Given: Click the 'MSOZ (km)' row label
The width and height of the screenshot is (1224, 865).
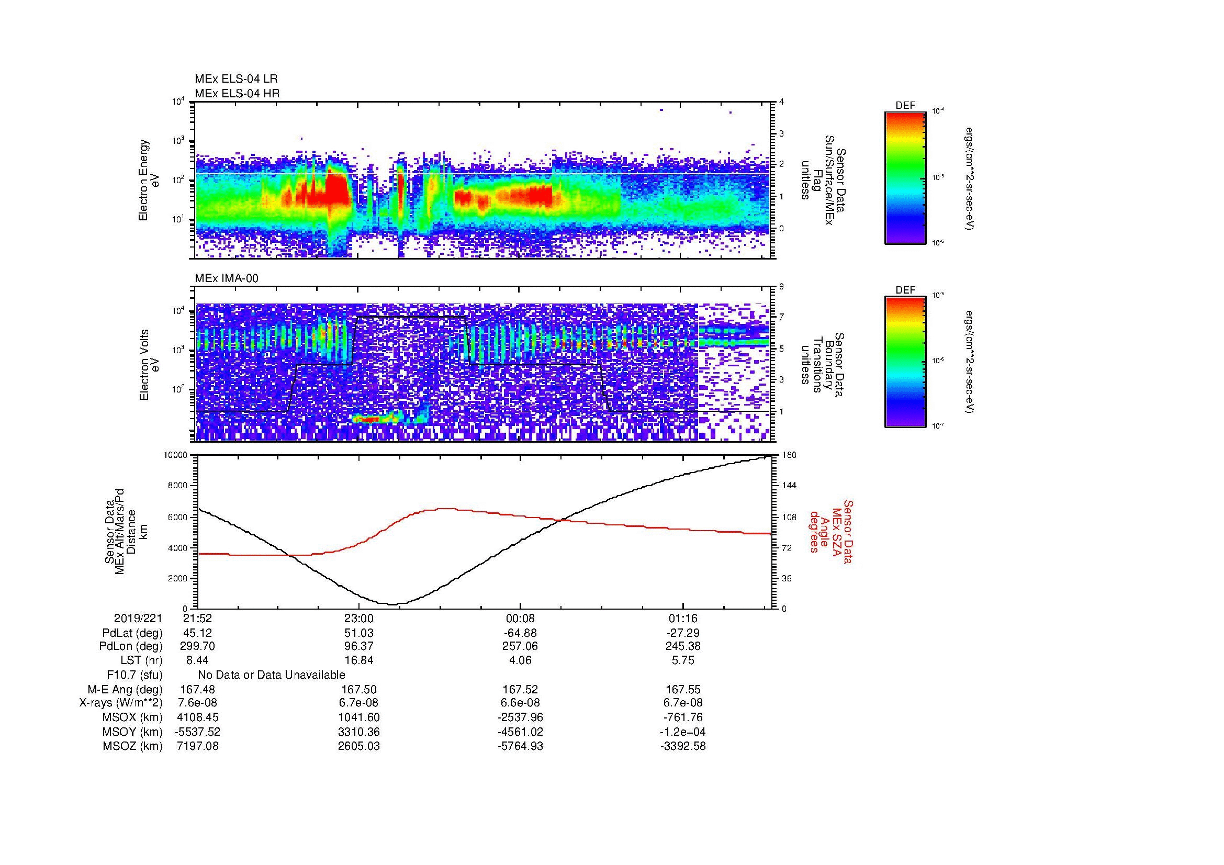Looking at the screenshot, I should [132, 746].
